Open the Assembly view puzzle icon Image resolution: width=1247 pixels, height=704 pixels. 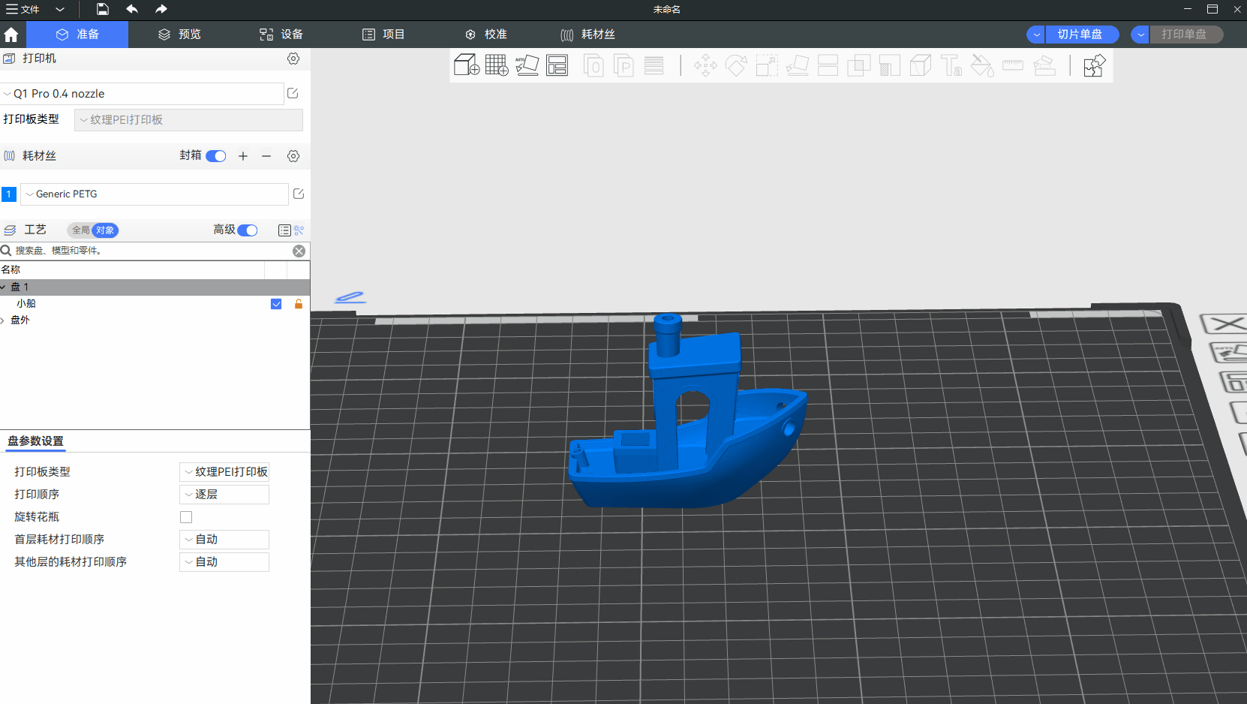click(1094, 66)
